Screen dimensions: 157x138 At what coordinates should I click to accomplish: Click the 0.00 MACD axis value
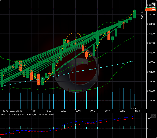point(149,129)
